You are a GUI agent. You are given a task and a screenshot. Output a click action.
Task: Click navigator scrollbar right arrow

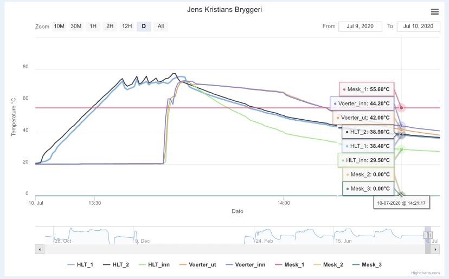[435, 250]
